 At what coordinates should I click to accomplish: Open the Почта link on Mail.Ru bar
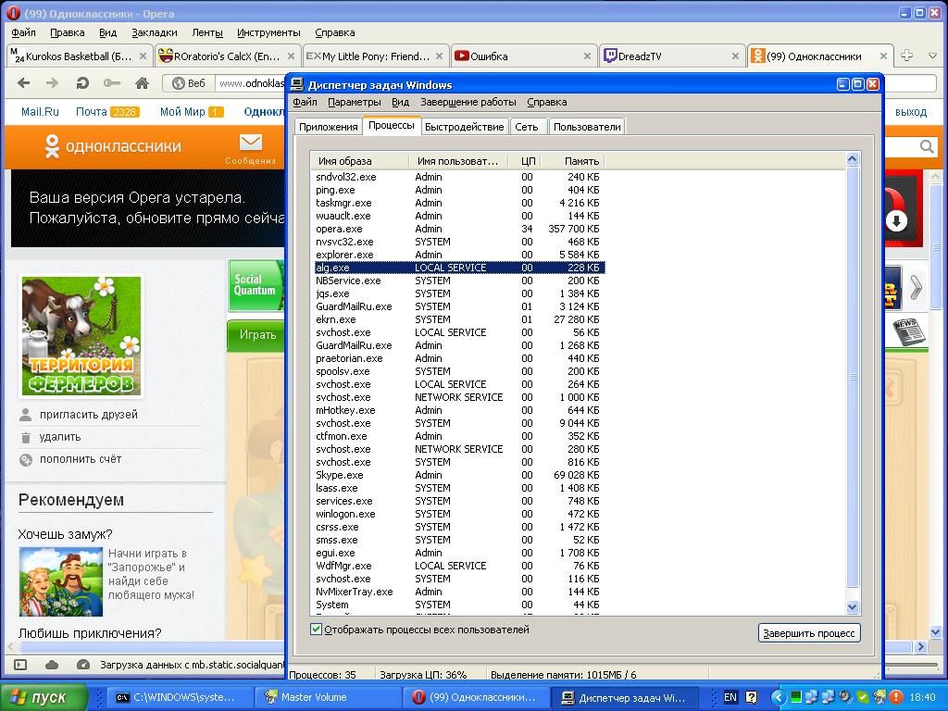tap(92, 112)
